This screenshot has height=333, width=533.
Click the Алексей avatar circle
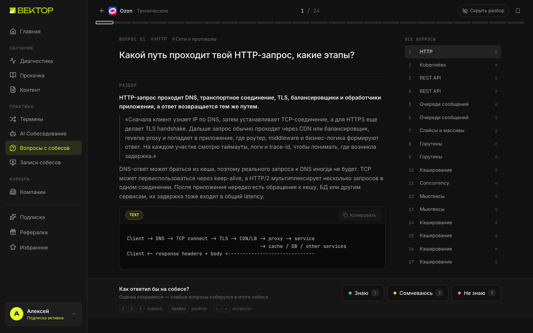coord(17,314)
